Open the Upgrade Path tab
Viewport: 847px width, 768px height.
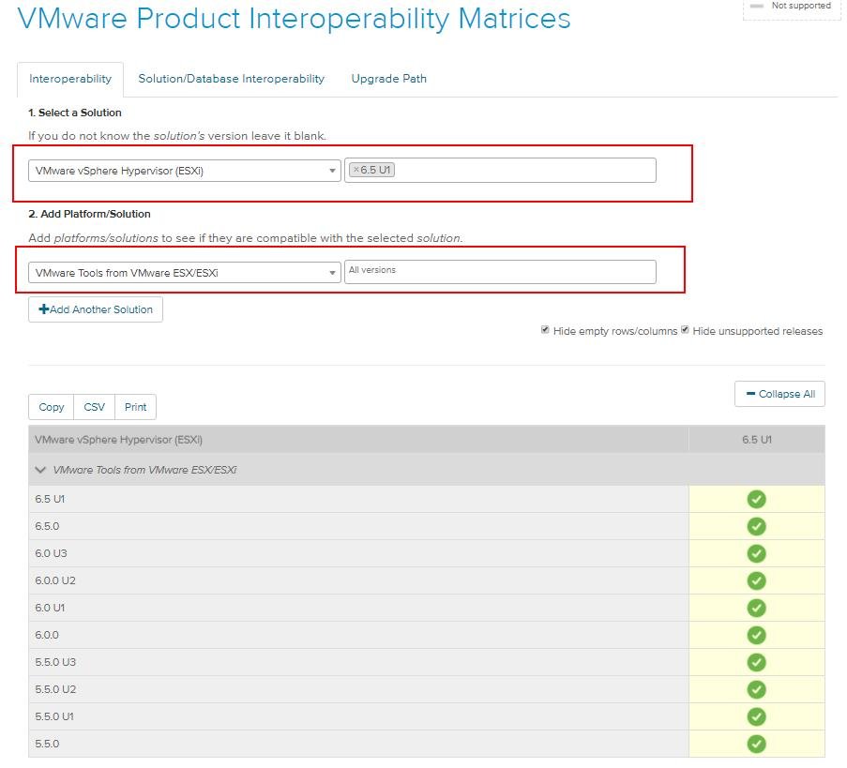coord(389,79)
